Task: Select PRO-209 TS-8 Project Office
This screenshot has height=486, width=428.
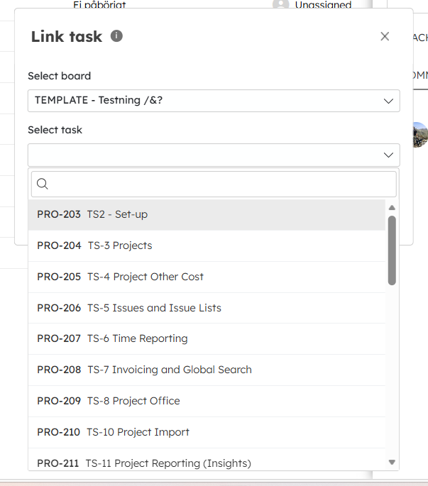Action: point(207,401)
